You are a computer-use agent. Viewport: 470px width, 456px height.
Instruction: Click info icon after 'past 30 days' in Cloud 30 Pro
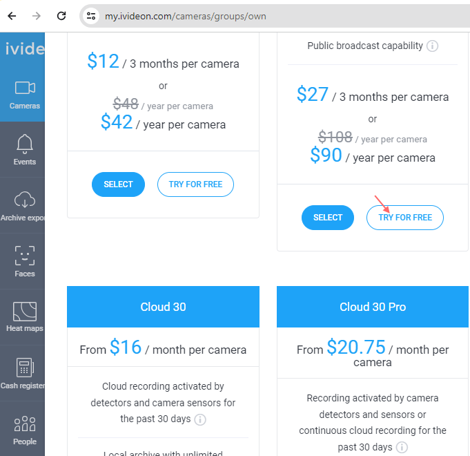[402, 447]
